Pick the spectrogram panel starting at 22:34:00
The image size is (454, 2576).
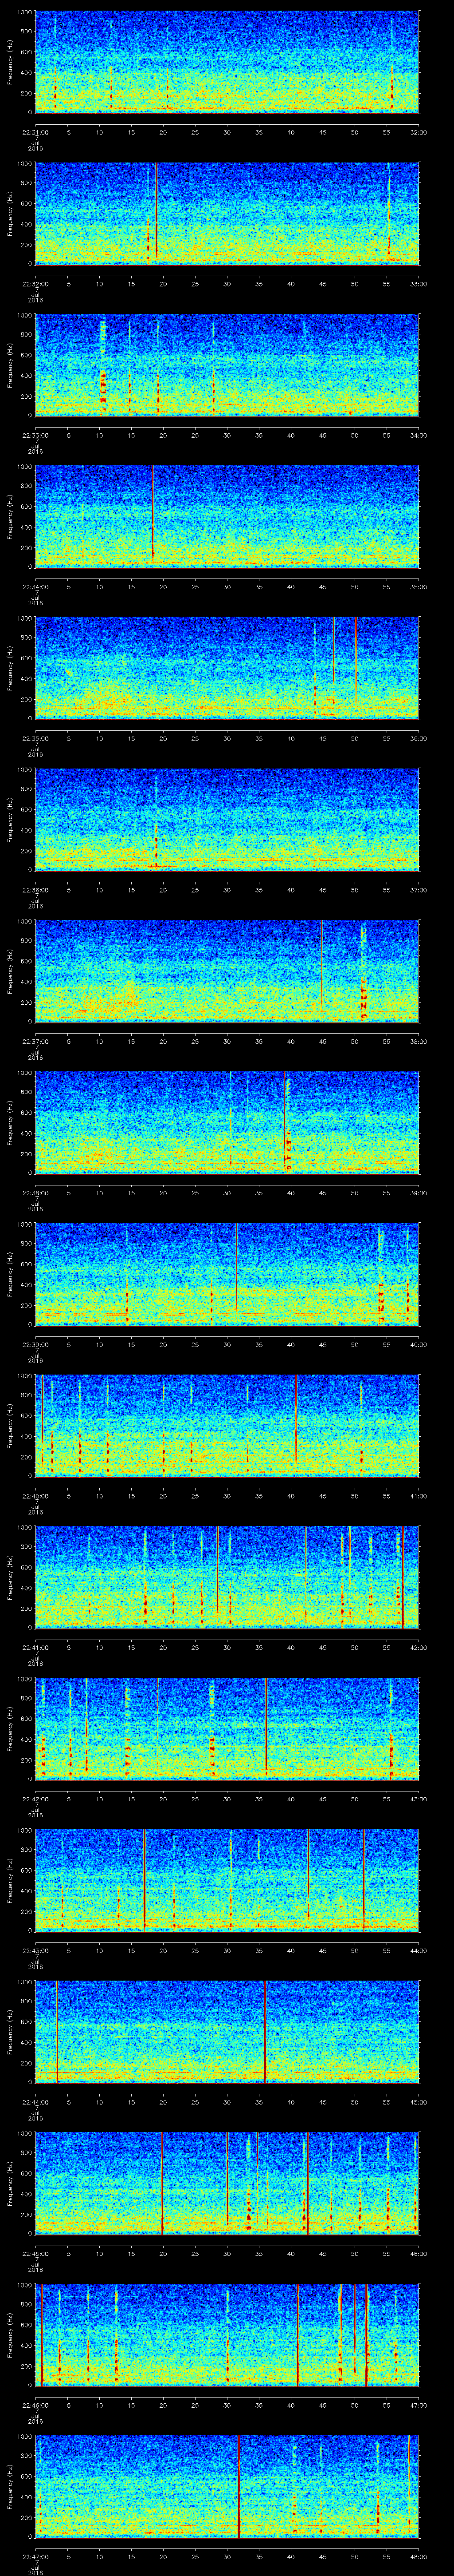coord(227,516)
